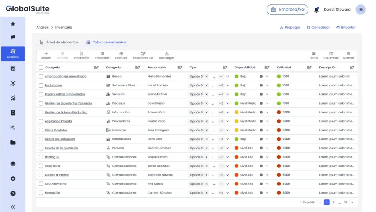The width and height of the screenshot is (376, 212).
Task: Click the Encuestas toolbar icon
Action: pos(102,54)
